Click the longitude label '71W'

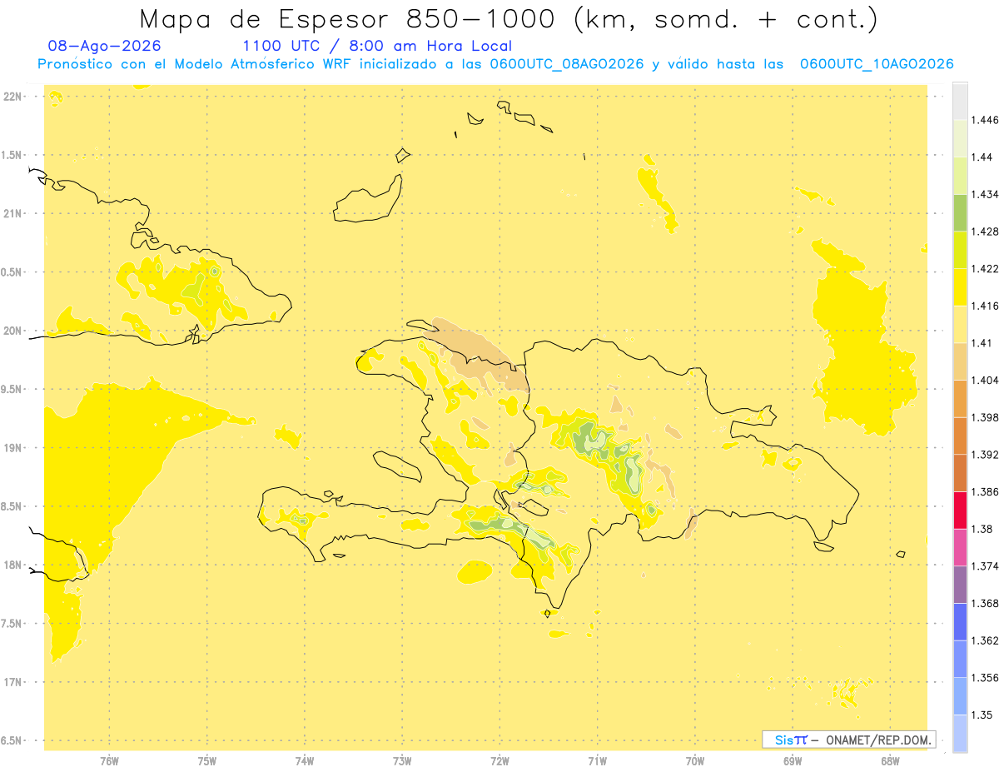(x=597, y=761)
